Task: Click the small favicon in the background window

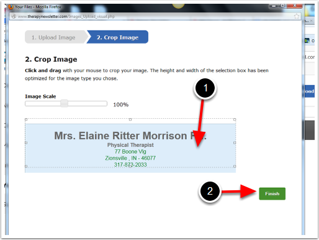Action: pyautogui.click(x=307, y=40)
